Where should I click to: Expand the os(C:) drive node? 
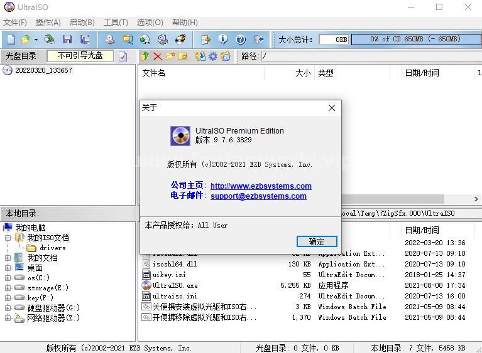point(8,278)
